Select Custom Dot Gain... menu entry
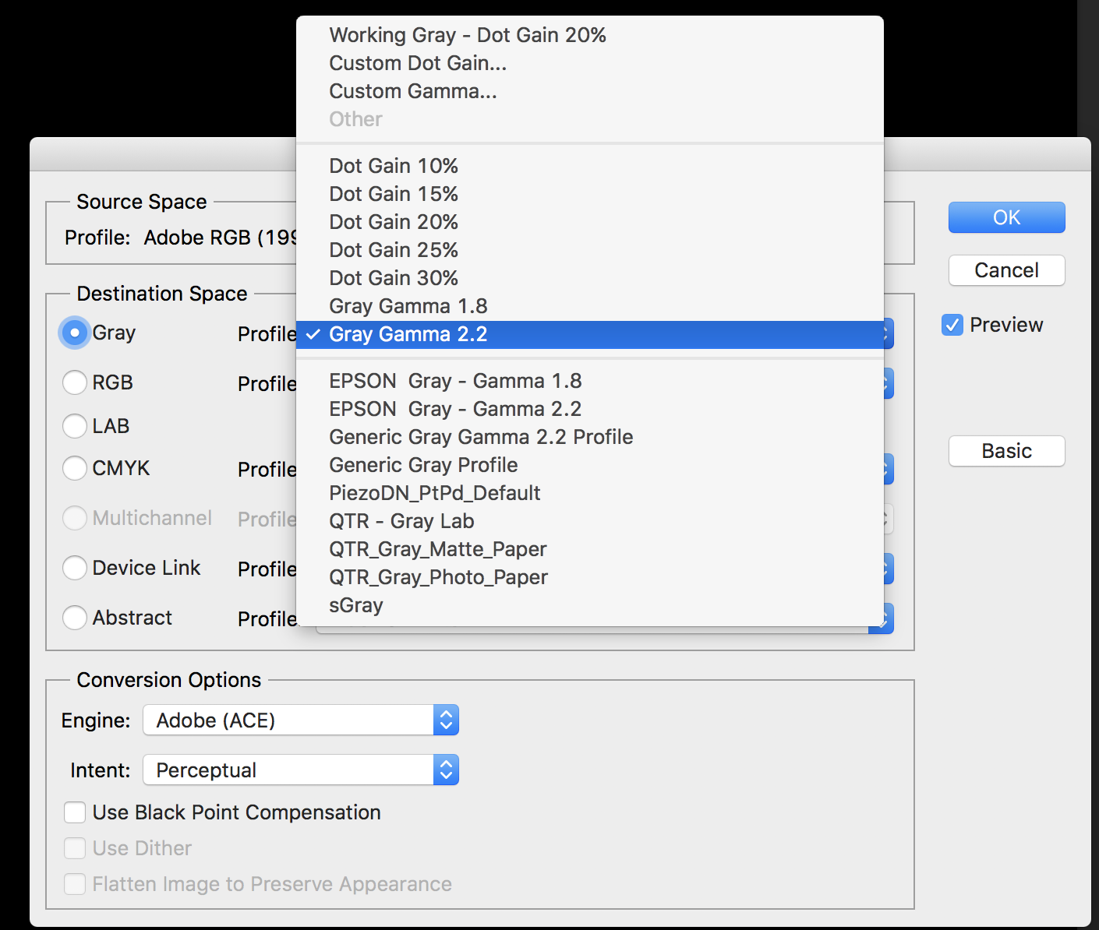The width and height of the screenshot is (1099, 930). (x=418, y=63)
